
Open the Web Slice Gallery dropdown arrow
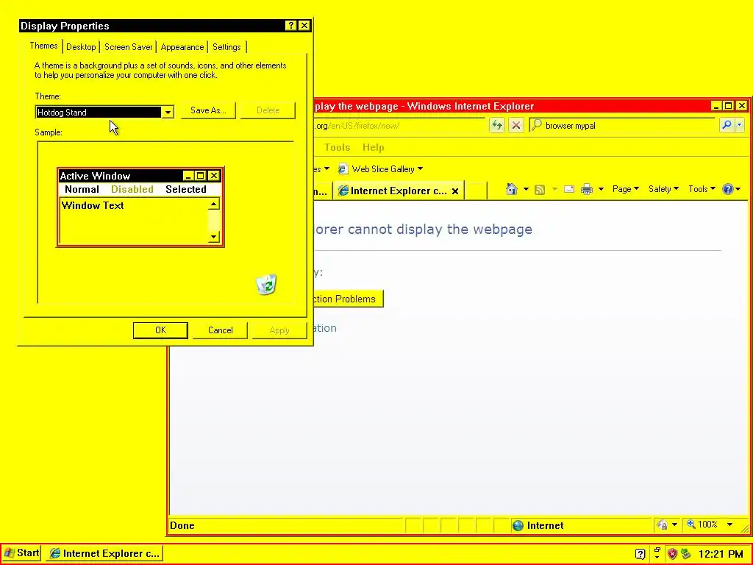[x=420, y=168]
